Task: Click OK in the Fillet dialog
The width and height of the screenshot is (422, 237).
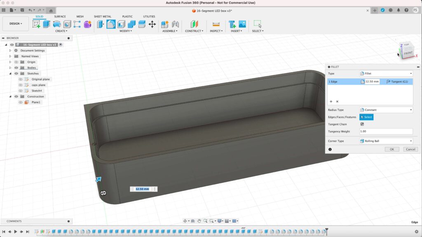Action: pyautogui.click(x=392, y=149)
